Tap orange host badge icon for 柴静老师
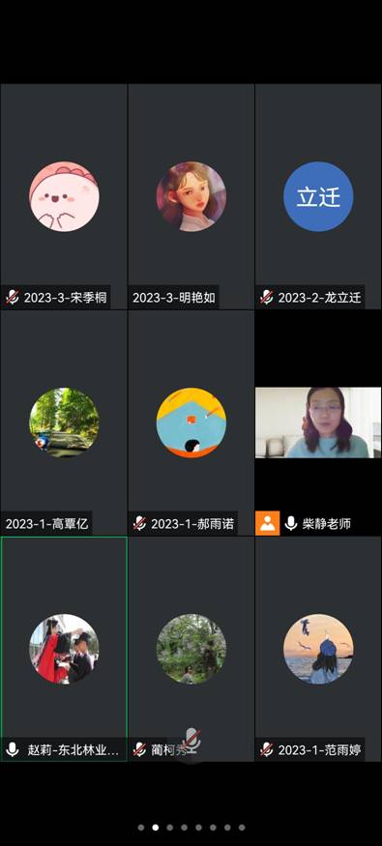 tap(268, 523)
